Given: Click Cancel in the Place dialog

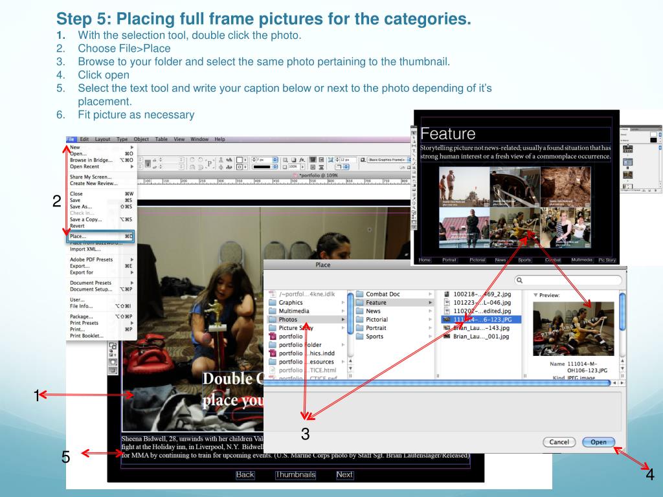Looking at the screenshot, I should click(x=559, y=442).
